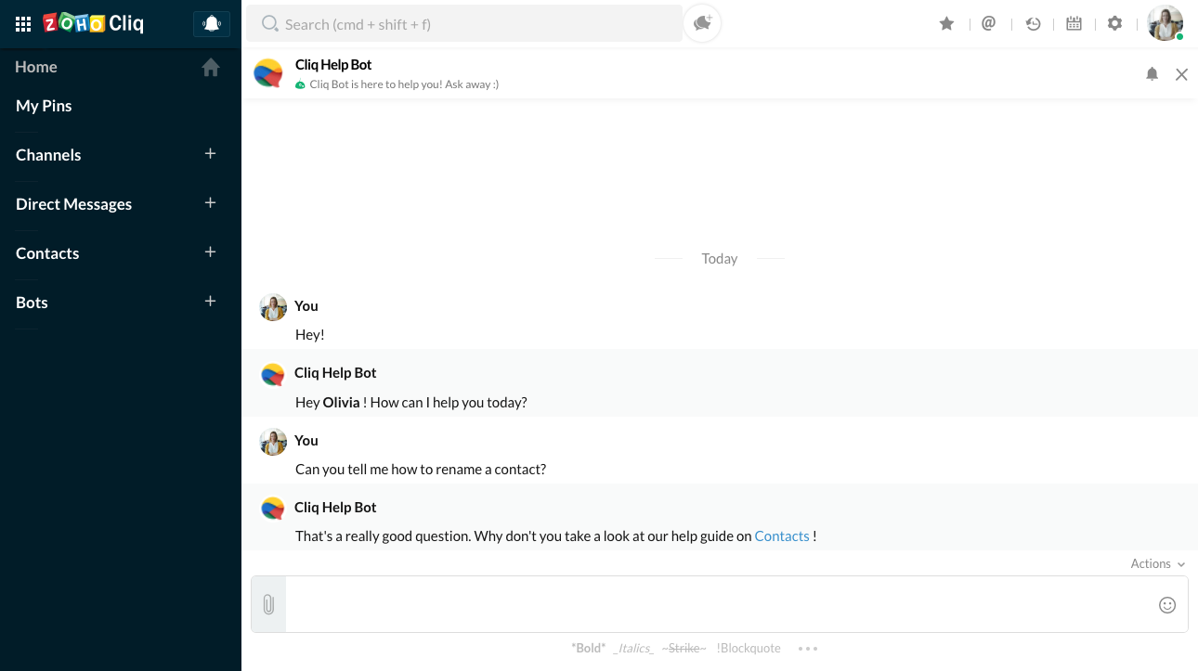Screen dimensions: 1198x671
Task: Open the calendar events icon
Action: coord(1074,23)
